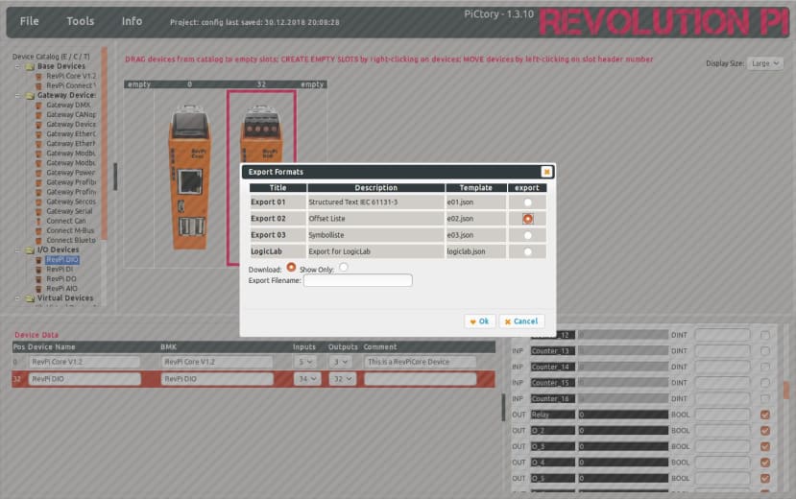Image resolution: width=796 pixels, height=499 pixels.
Task: Click Gateway Devices folder icon
Action: click(30, 95)
